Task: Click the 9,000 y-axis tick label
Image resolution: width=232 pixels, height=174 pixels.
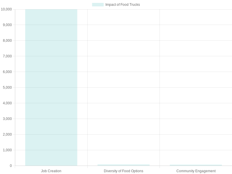Action: click(x=7, y=25)
